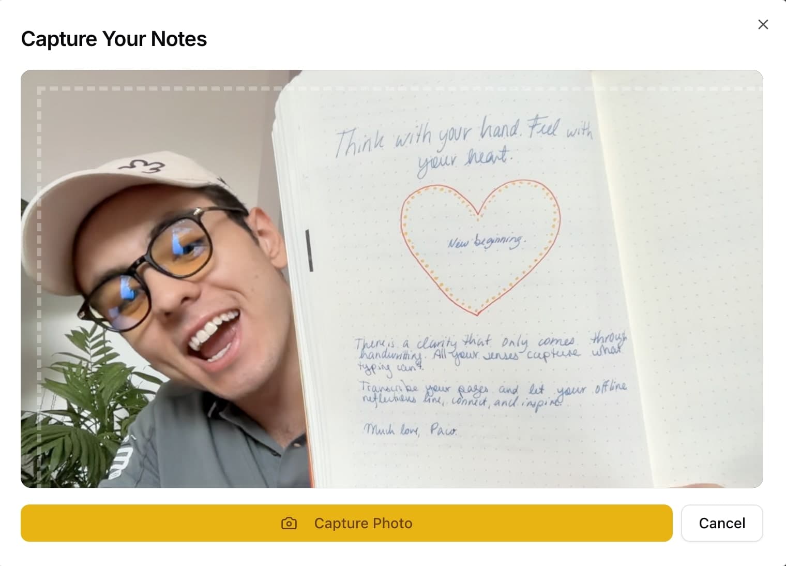
Task: Click the Capture Photo button
Action: coord(346,523)
